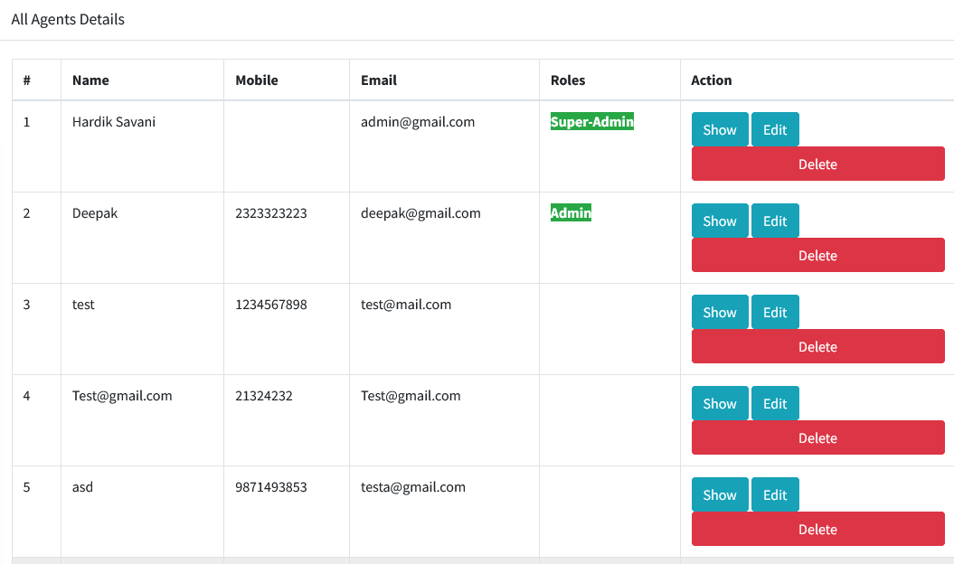Viewport: 954px width, 564px height.
Task: Delete the Hardik Savani agent
Action: [x=817, y=164]
